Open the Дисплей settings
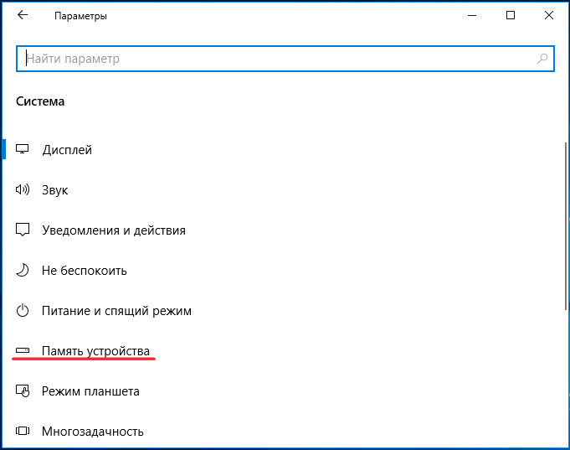This screenshot has height=450, width=570. point(67,150)
